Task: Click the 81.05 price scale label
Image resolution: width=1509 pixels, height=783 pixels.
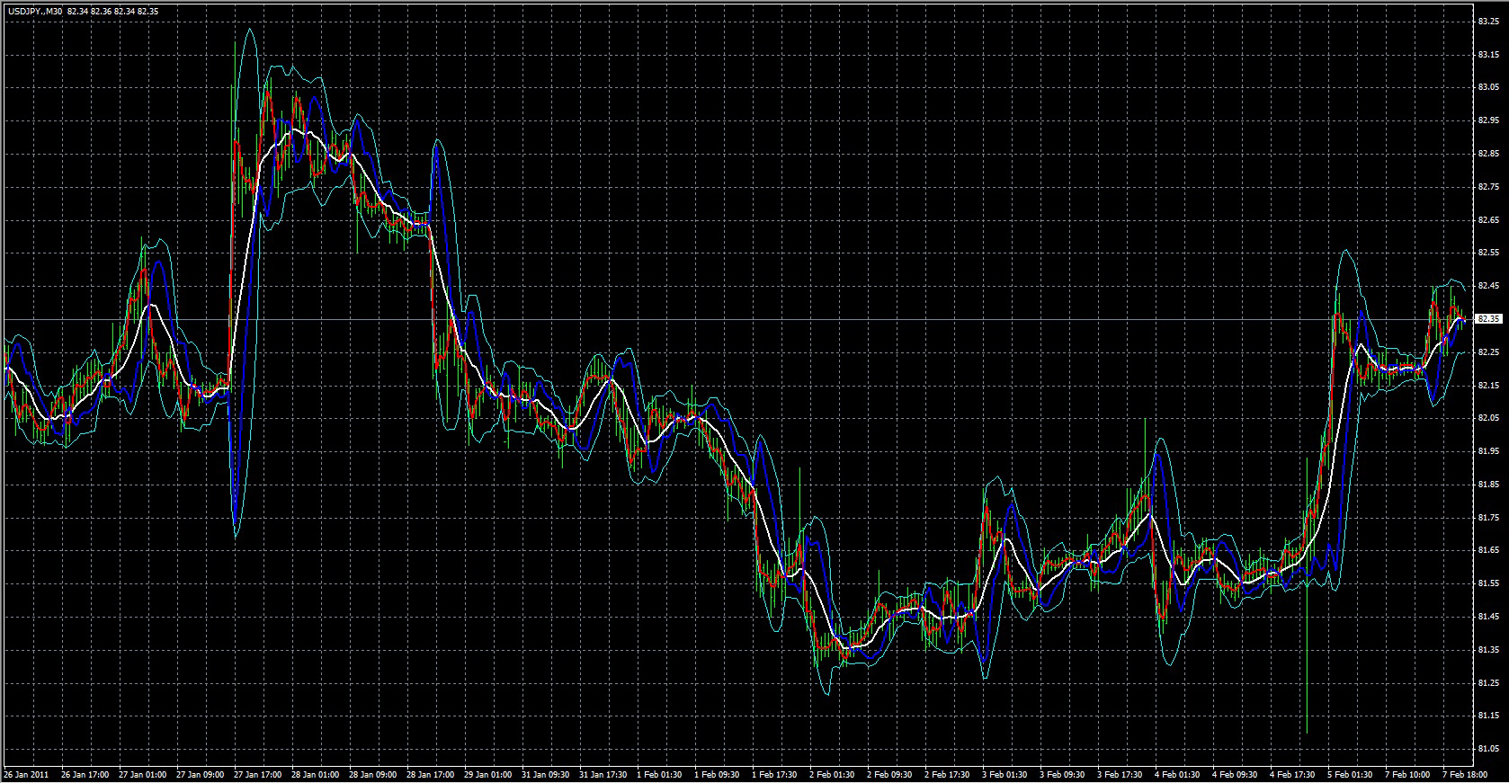Action: point(1488,749)
